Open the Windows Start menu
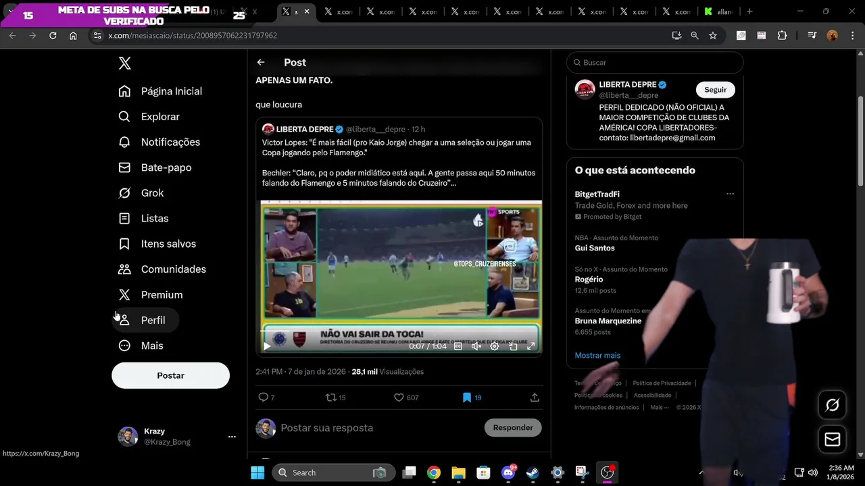Image resolution: width=865 pixels, height=486 pixels. pos(257,473)
